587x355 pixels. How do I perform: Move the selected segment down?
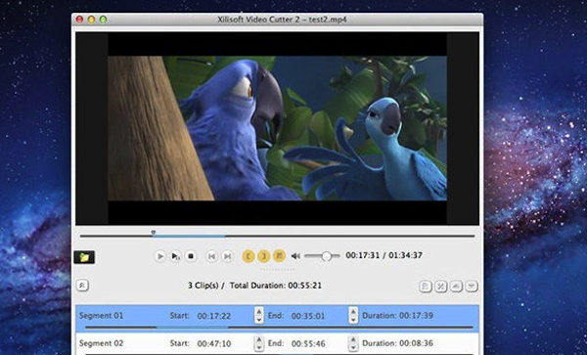(472, 287)
